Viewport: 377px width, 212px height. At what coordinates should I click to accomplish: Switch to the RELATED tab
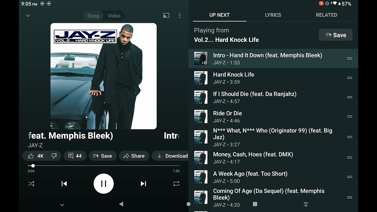tap(326, 15)
